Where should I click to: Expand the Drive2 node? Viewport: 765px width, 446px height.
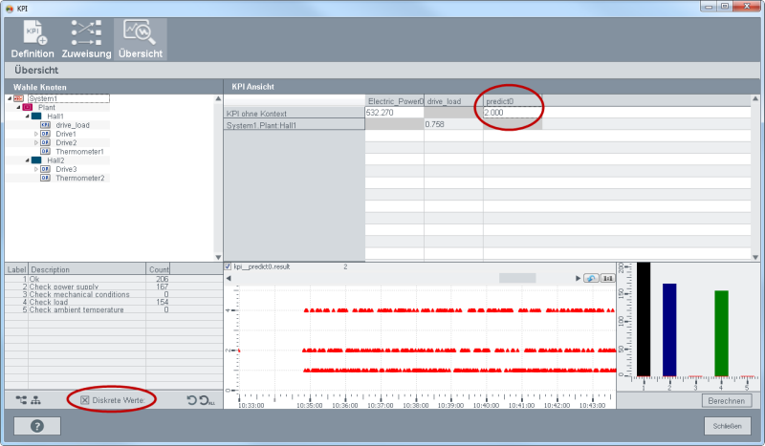coord(36,142)
